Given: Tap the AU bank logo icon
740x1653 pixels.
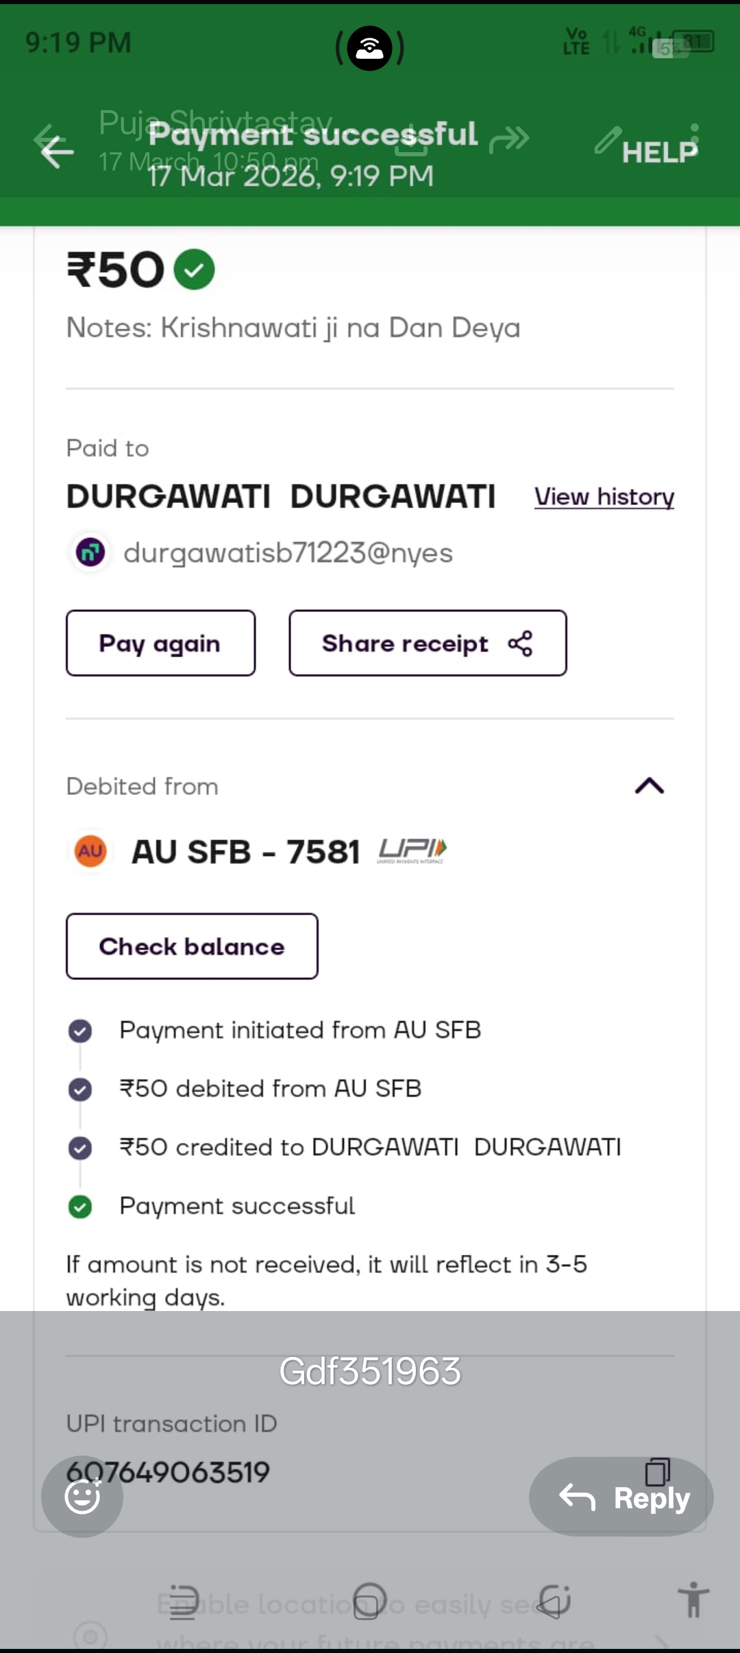Looking at the screenshot, I should [90, 851].
